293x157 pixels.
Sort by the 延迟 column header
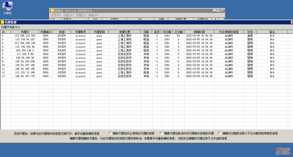point(157,32)
